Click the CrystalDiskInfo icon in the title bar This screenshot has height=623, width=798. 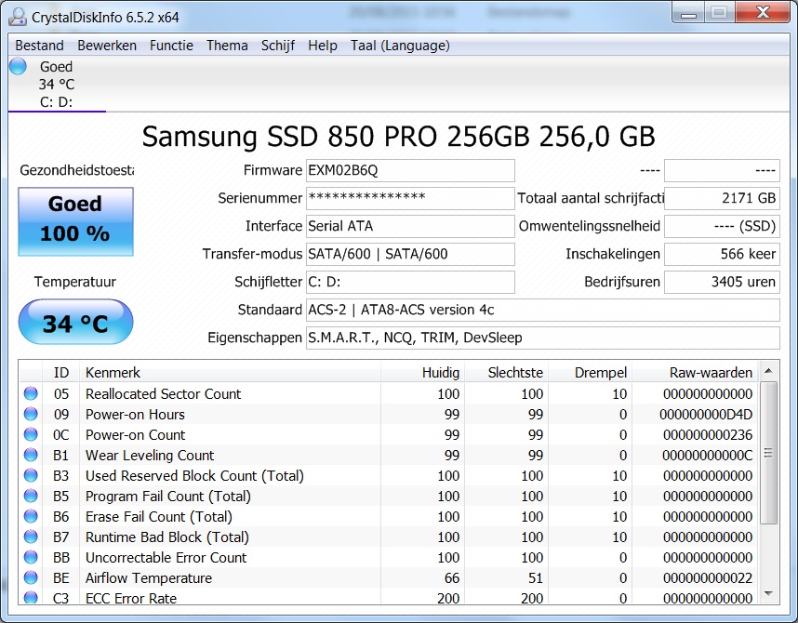[16, 15]
